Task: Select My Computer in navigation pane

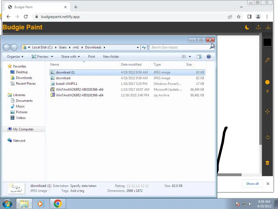Action: tap(23, 129)
